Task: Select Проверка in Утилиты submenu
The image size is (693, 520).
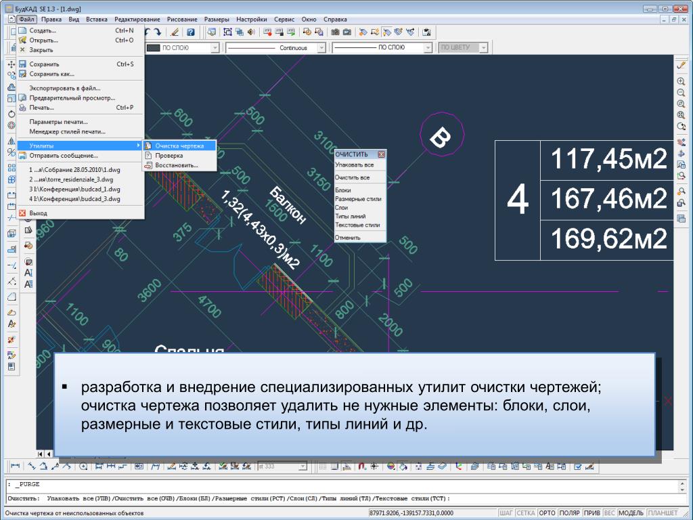Action: pyautogui.click(x=179, y=156)
